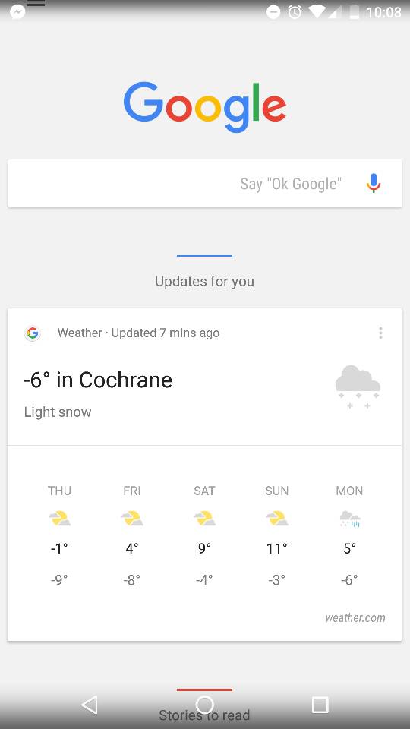Select the FRI forecast column
410x729 pixels.
[x=132, y=535]
